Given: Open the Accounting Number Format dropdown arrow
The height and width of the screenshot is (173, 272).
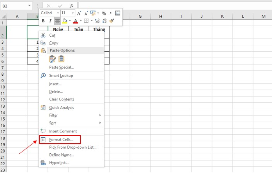Looking at the screenshot, I should click(98, 13).
